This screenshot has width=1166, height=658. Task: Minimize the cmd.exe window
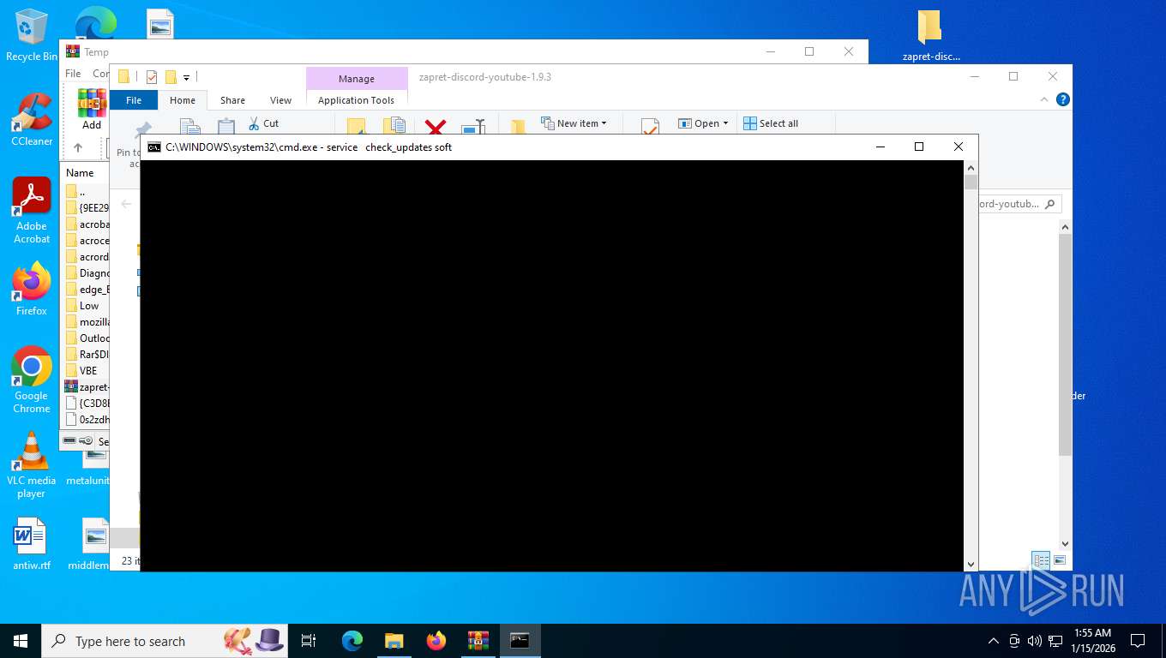pos(880,147)
